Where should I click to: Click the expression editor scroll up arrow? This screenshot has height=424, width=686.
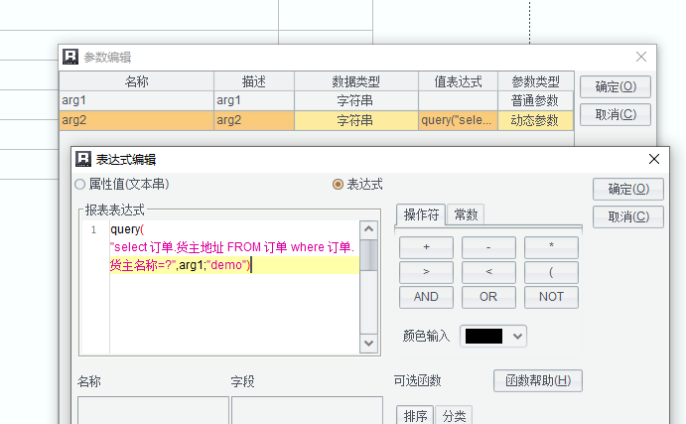pos(369,229)
